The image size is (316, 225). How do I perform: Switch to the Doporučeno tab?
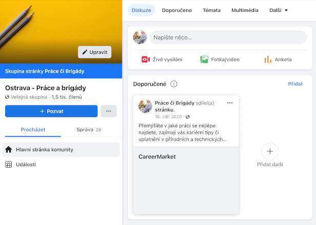tap(177, 10)
